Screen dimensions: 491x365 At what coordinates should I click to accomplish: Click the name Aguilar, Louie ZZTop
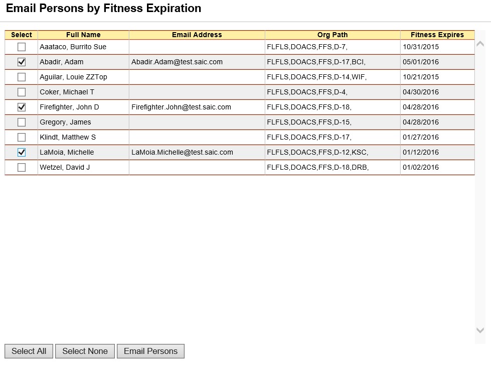pyautogui.click(x=73, y=77)
